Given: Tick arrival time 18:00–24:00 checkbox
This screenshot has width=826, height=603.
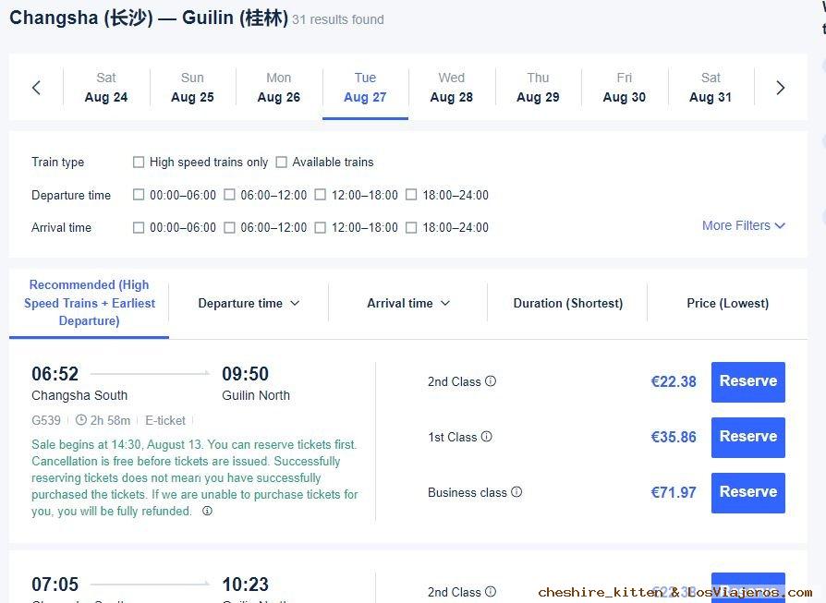Looking at the screenshot, I should click(x=411, y=227).
